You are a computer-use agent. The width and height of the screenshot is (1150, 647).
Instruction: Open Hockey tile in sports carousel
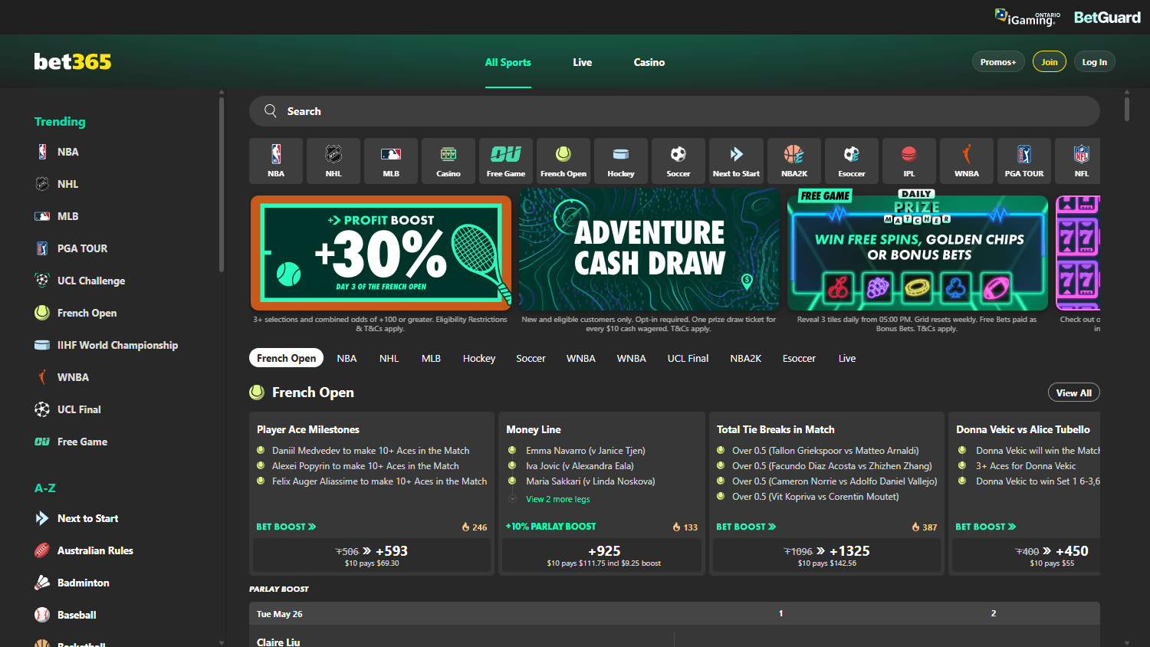(621, 161)
